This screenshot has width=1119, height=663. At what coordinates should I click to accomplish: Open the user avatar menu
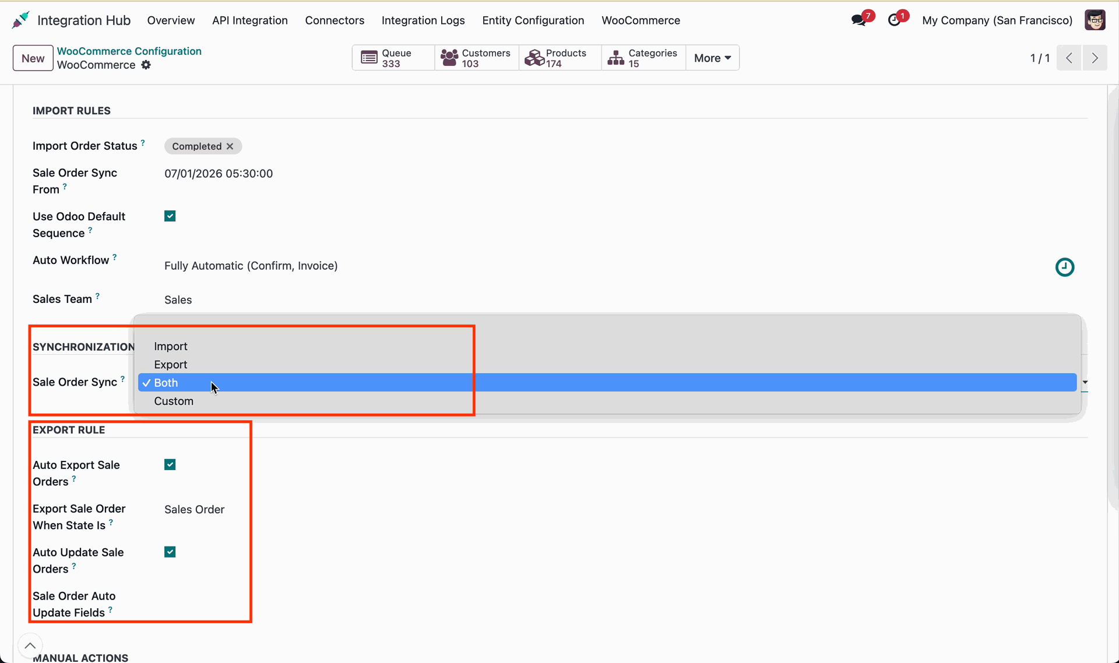point(1095,20)
